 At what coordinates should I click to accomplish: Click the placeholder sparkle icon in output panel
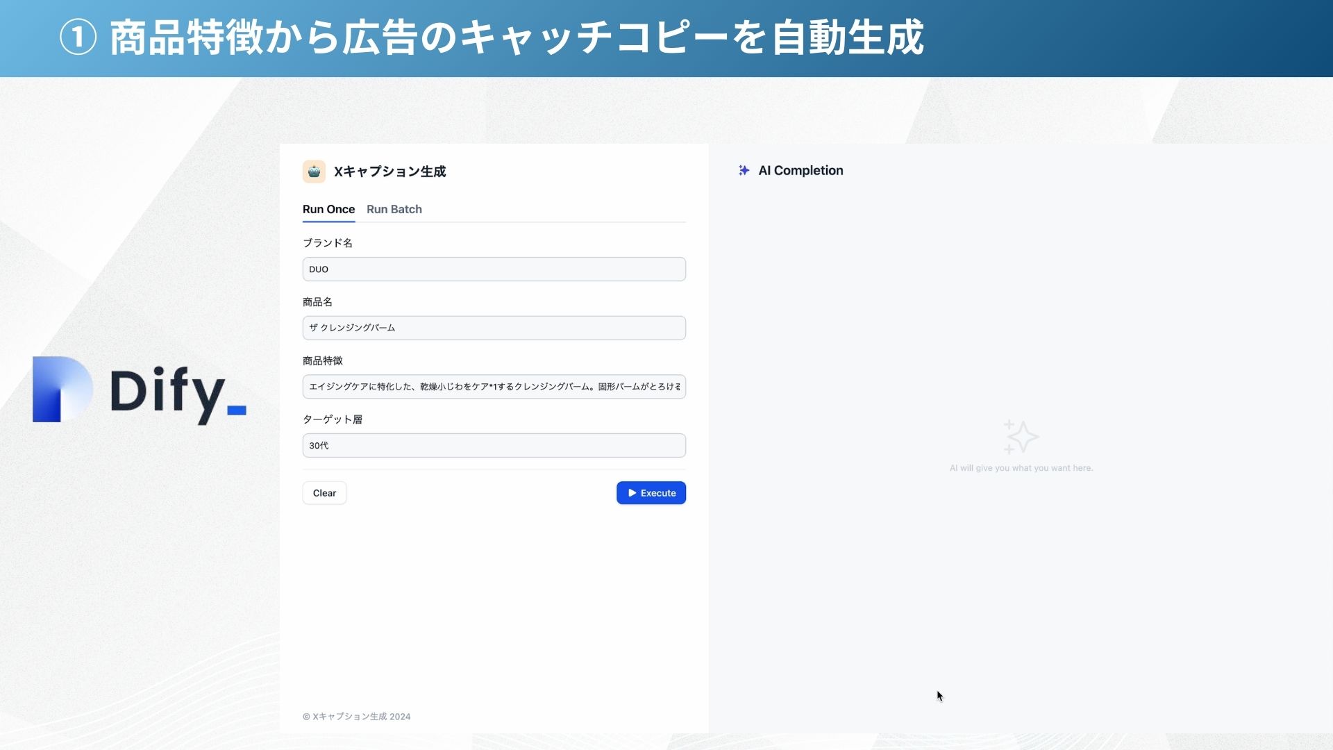click(1021, 437)
